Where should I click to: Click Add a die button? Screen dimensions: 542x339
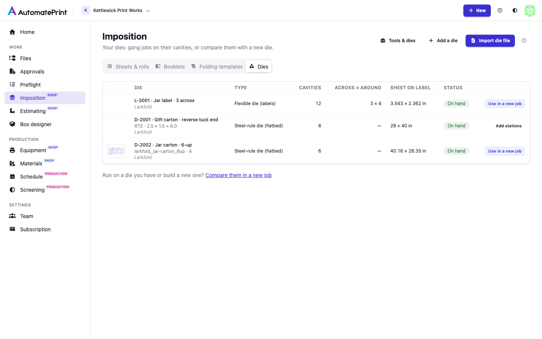click(x=443, y=41)
